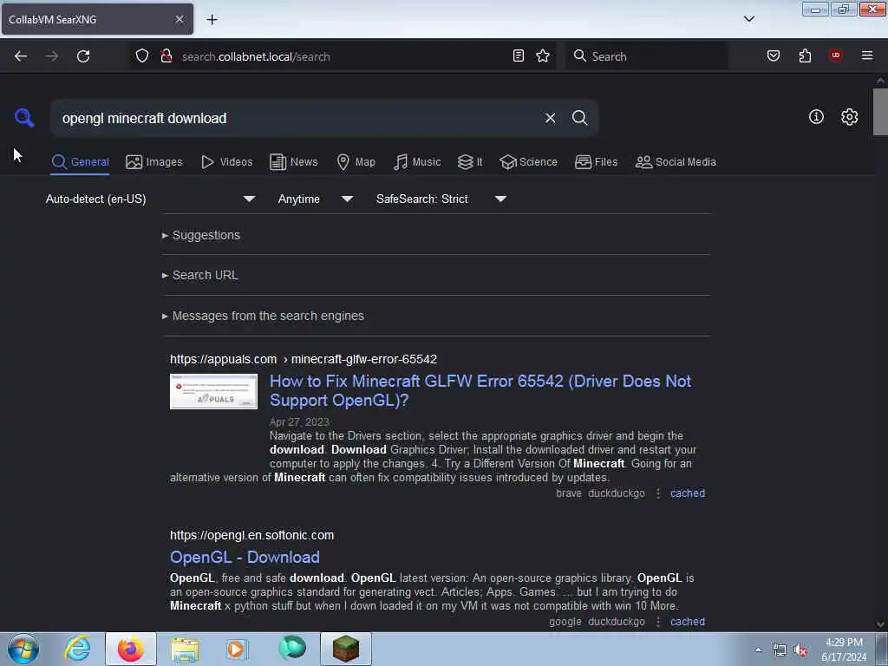Switch to the Science search category

click(x=528, y=162)
